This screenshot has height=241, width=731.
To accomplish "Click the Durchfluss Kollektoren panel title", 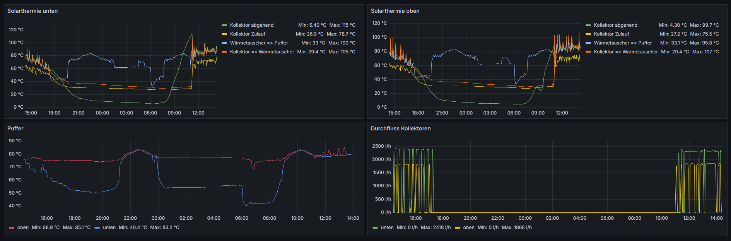I will pyautogui.click(x=401, y=128).
